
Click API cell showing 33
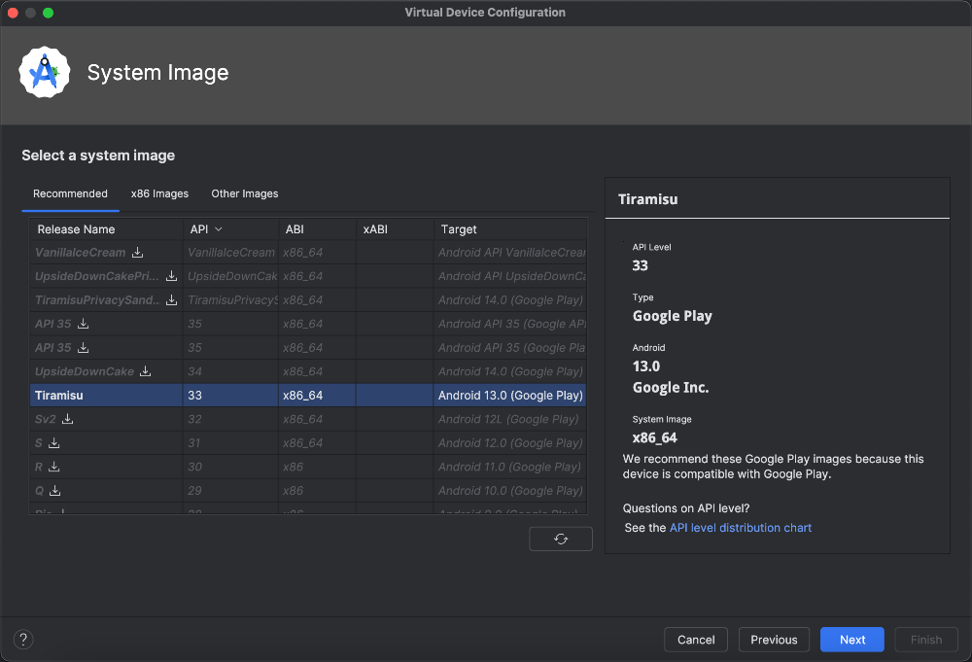pyautogui.click(x=230, y=395)
